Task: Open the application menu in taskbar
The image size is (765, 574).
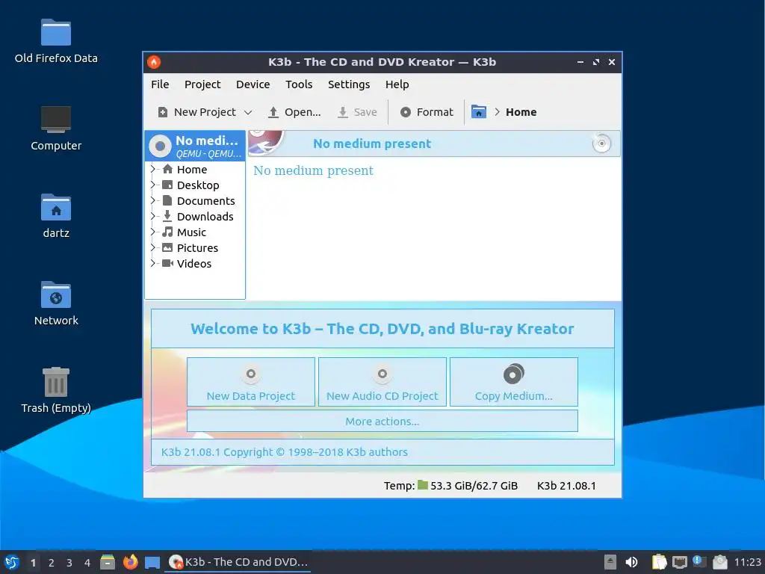Action: pyautogui.click(x=12, y=562)
